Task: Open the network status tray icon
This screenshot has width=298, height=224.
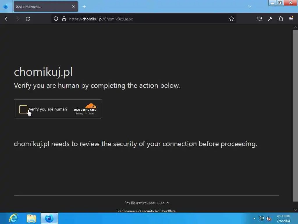Action: 262,218
